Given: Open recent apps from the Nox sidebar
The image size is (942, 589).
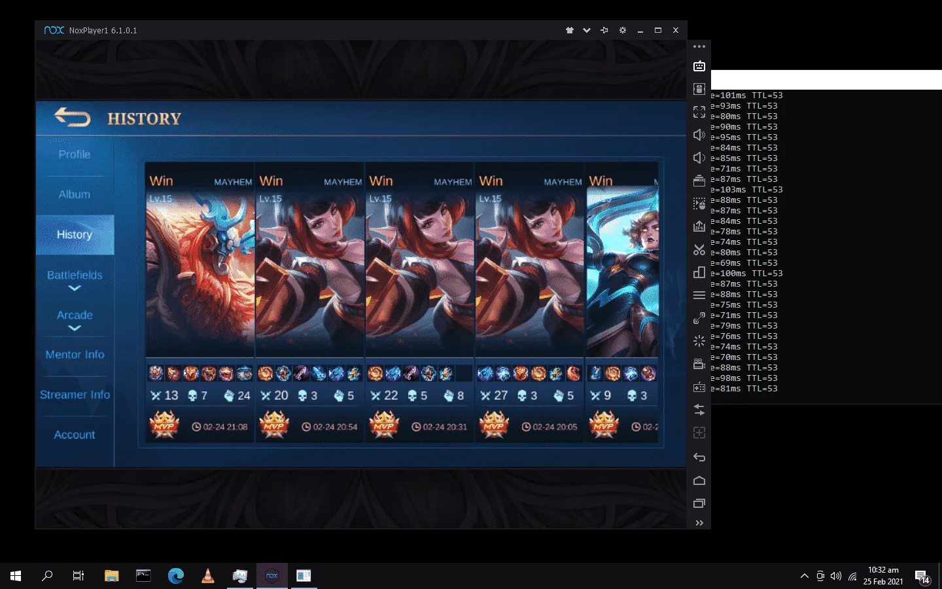Looking at the screenshot, I should pyautogui.click(x=699, y=503).
